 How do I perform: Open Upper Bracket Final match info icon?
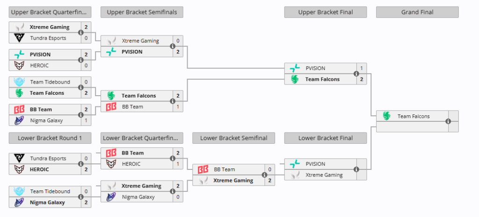[356, 74]
